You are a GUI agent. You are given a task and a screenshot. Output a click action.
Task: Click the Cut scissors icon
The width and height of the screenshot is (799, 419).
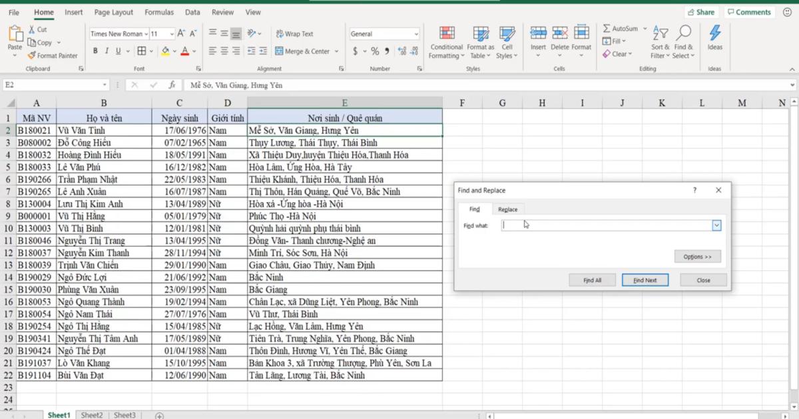point(32,29)
